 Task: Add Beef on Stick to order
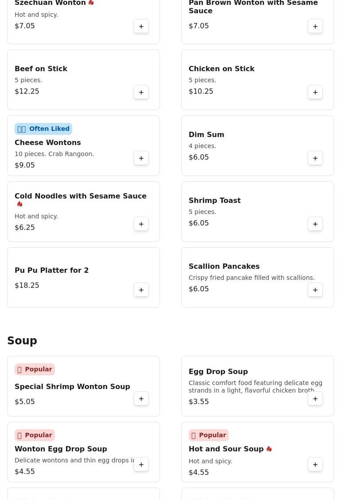(x=141, y=92)
